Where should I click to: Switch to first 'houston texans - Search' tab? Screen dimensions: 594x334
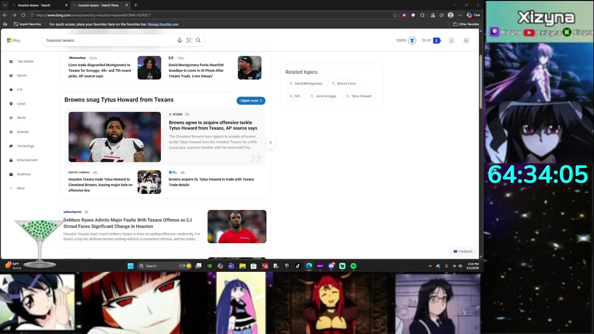39,5
